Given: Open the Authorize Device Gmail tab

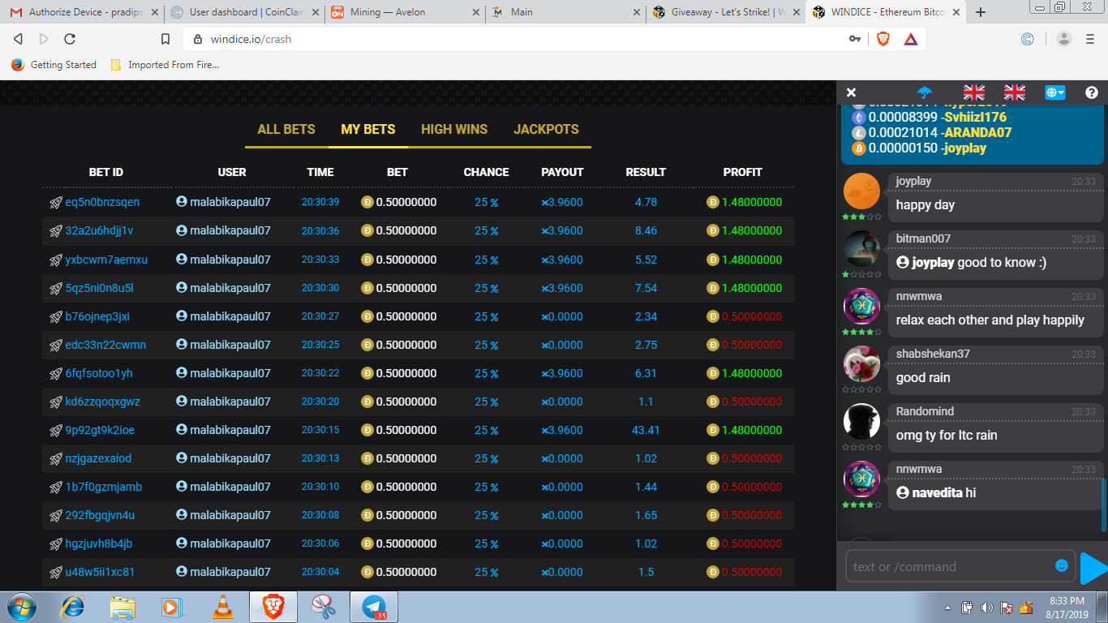Looking at the screenshot, I should point(84,12).
